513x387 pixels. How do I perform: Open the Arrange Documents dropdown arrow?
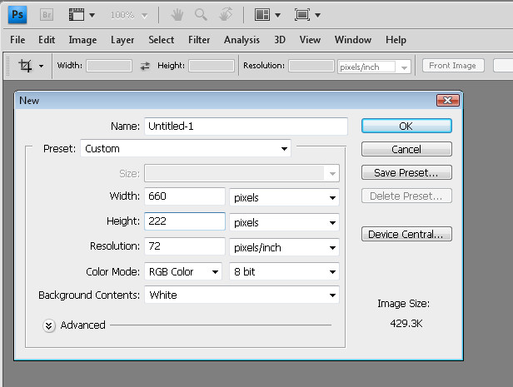tap(278, 15)
